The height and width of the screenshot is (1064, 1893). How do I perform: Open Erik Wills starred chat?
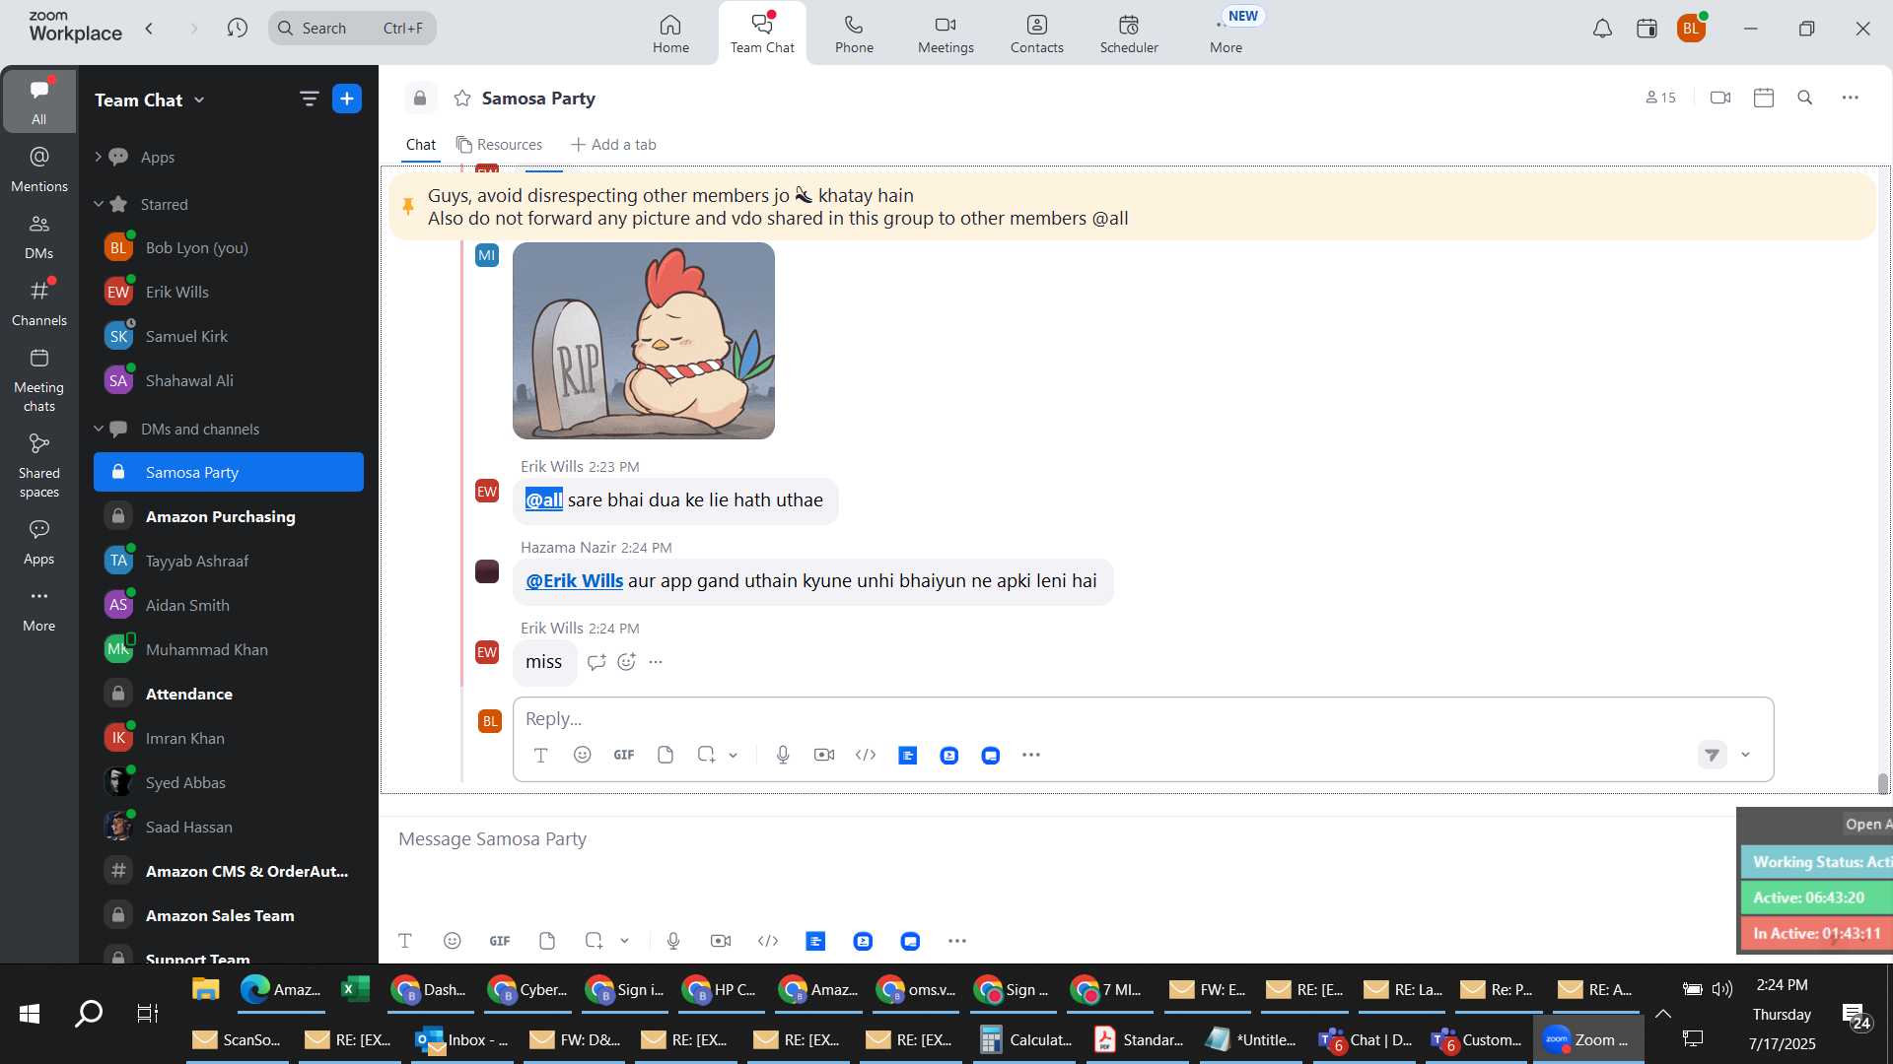[x=229, y=293]
